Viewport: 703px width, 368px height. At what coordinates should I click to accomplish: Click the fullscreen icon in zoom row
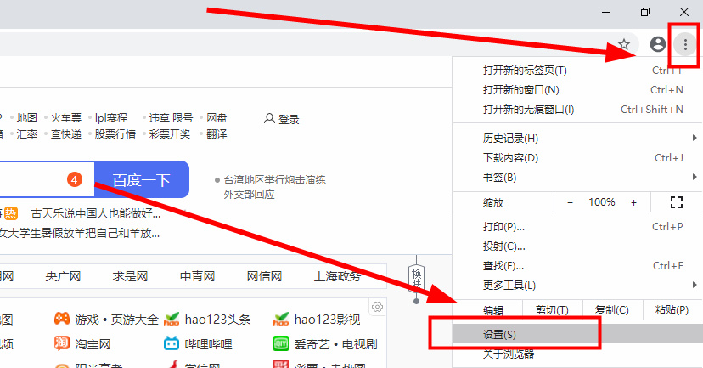coord(676,202)
